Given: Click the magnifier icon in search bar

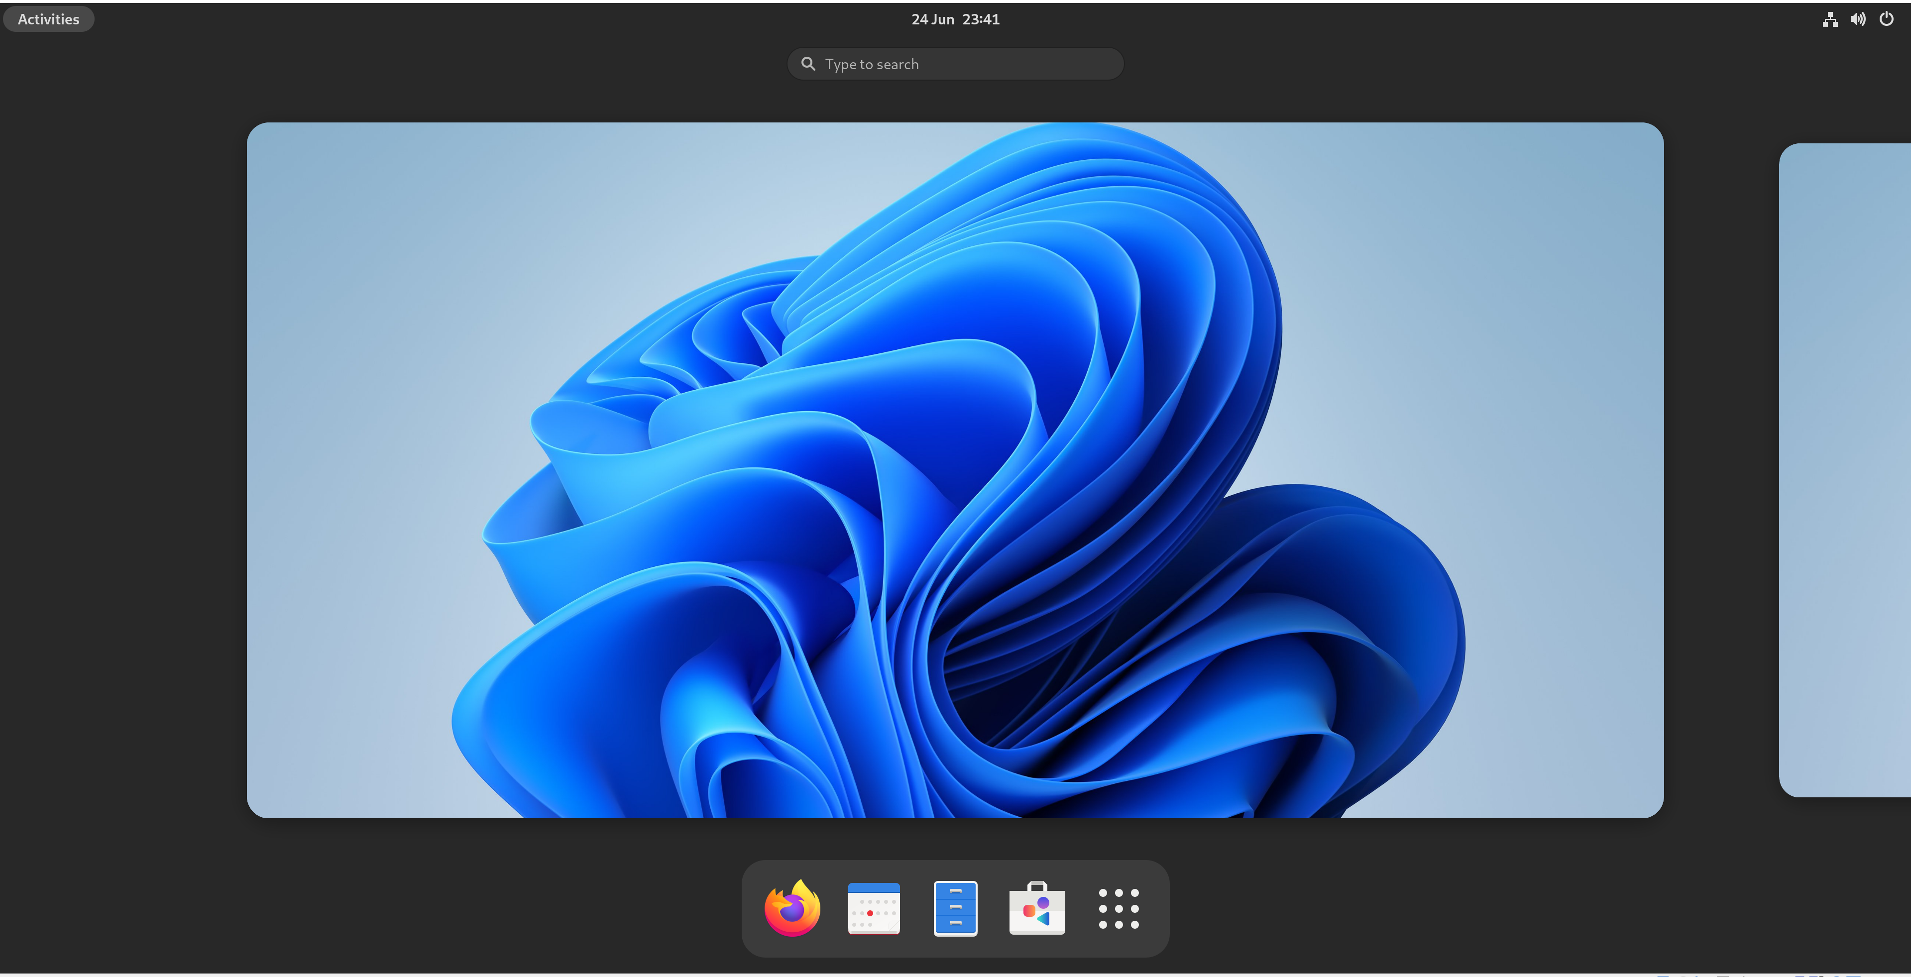Looking at the screenshot, I should pyautogui.click(x=808, y=64).
